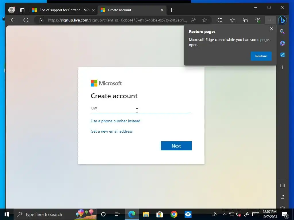Open the Favorites list
The width and height of the screenshot is (294, 220).
[x=233, y=20]
